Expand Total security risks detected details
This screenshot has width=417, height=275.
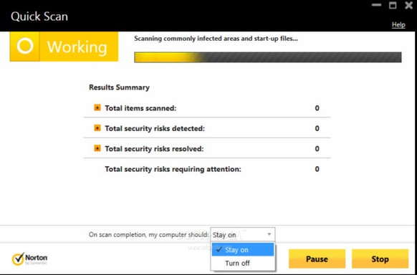click(x=97, y=128)
